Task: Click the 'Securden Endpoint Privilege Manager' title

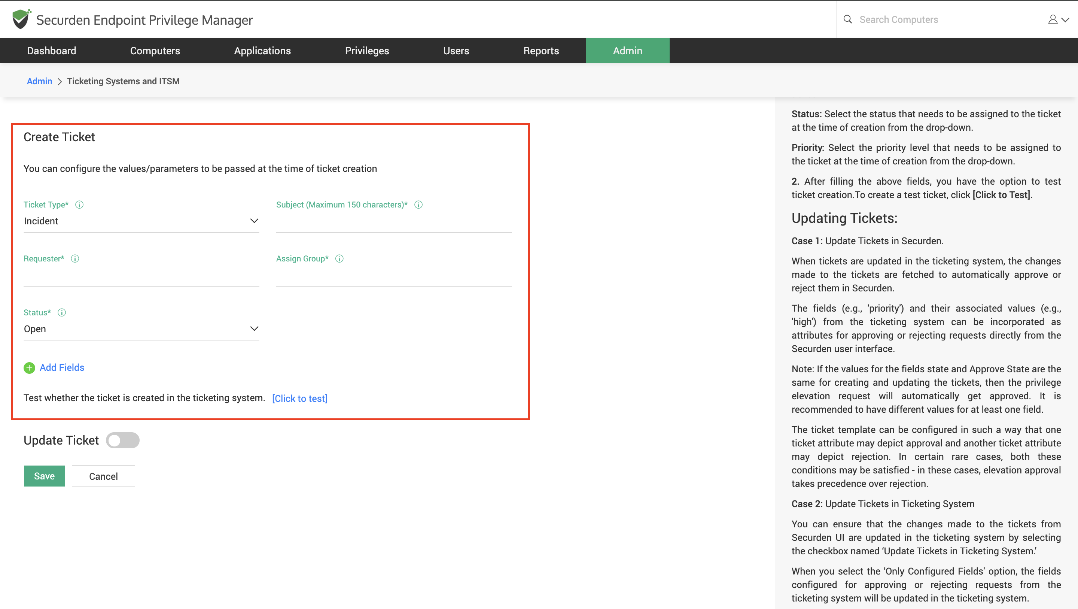Action: click(x=144, y=20)
